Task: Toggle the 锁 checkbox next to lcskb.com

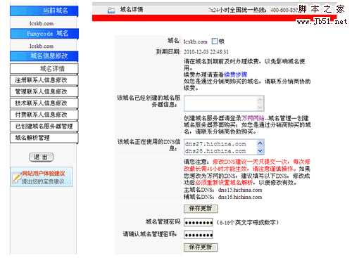Action: [215, 41]
